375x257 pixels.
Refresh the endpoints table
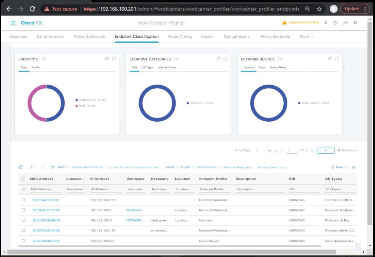click(x=20, y=167)
